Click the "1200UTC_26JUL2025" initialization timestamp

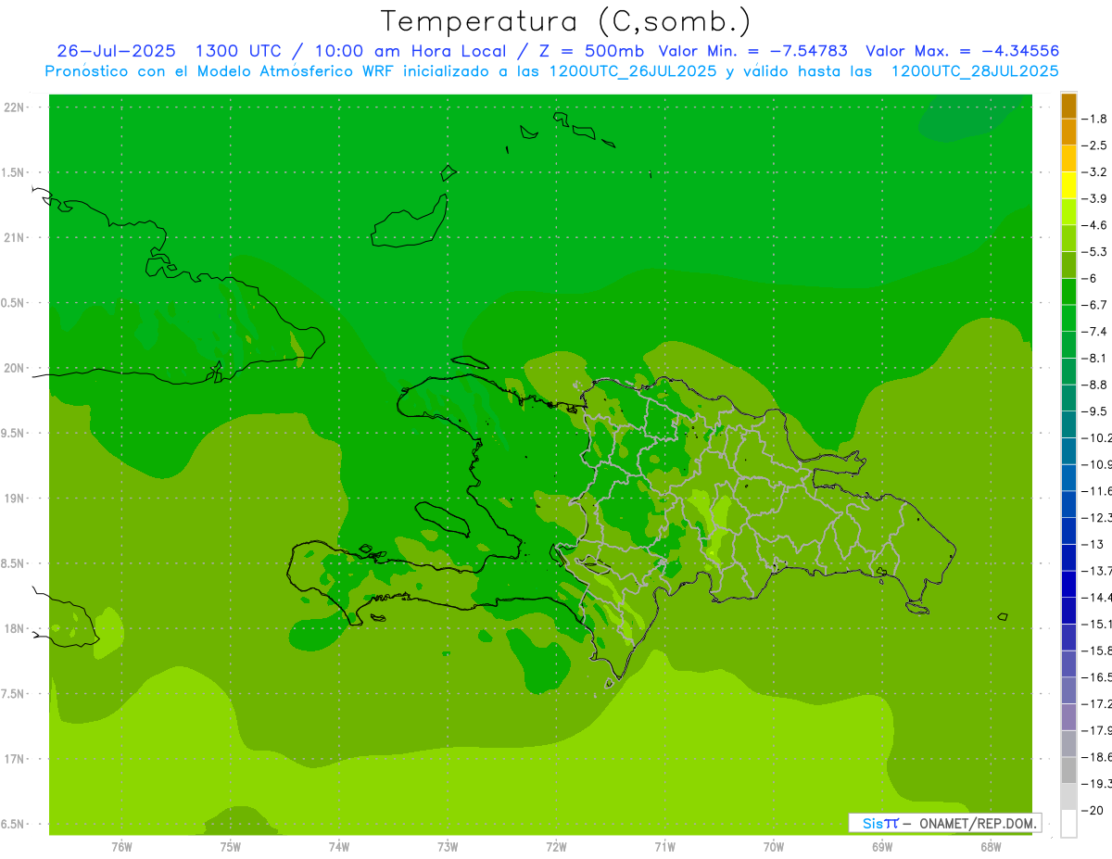pyautogui.click(x=633, y=71)
